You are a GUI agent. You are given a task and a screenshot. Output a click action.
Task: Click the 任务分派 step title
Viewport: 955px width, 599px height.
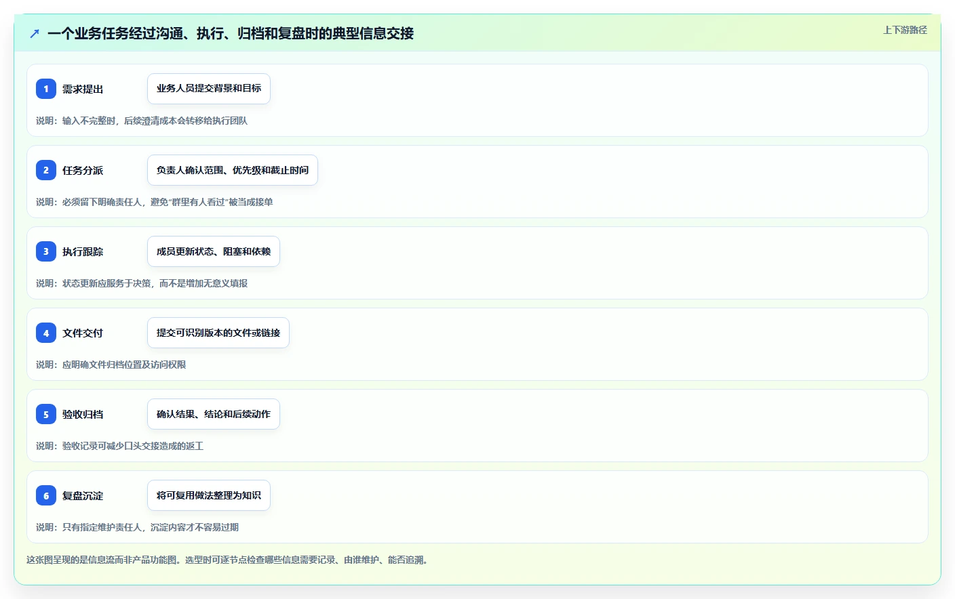point(83,171)
